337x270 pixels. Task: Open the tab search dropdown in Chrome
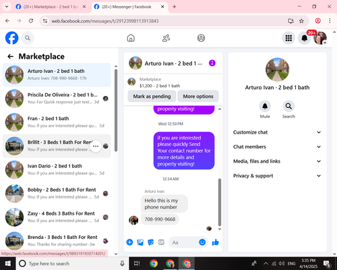(7, 7)
